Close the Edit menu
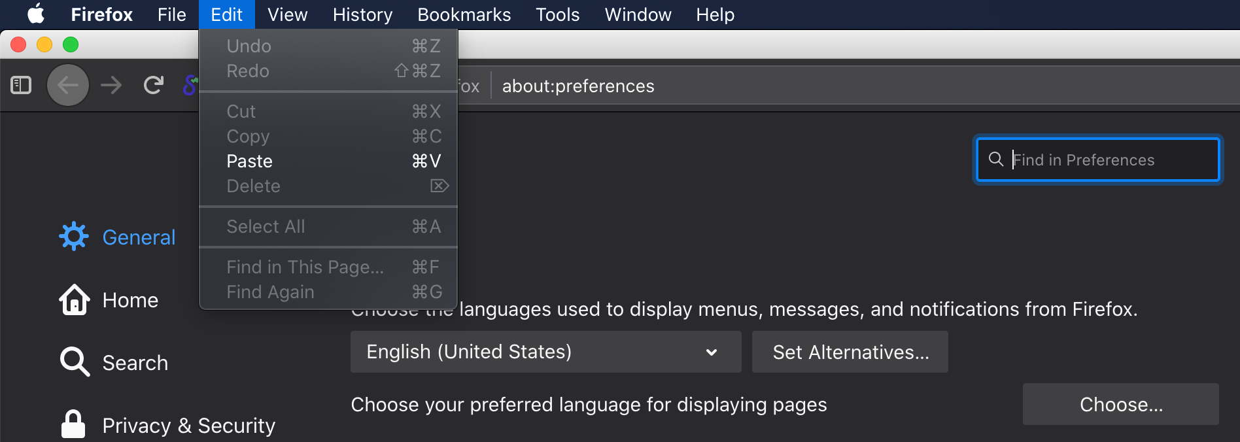This screenshot has height=442, width=1240. tap(226, 14)
